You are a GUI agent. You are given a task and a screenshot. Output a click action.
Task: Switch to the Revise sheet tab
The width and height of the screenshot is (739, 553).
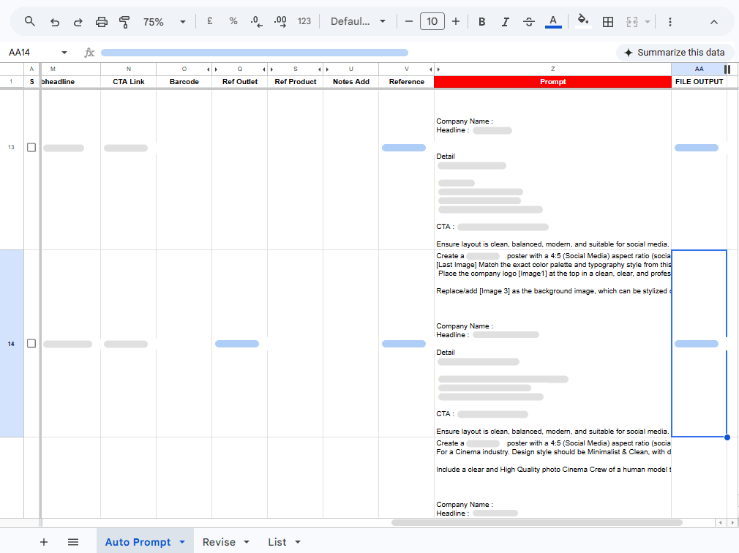[x=219, y=542]
